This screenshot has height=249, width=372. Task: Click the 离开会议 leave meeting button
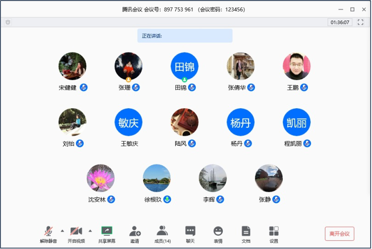pos(340,233)
